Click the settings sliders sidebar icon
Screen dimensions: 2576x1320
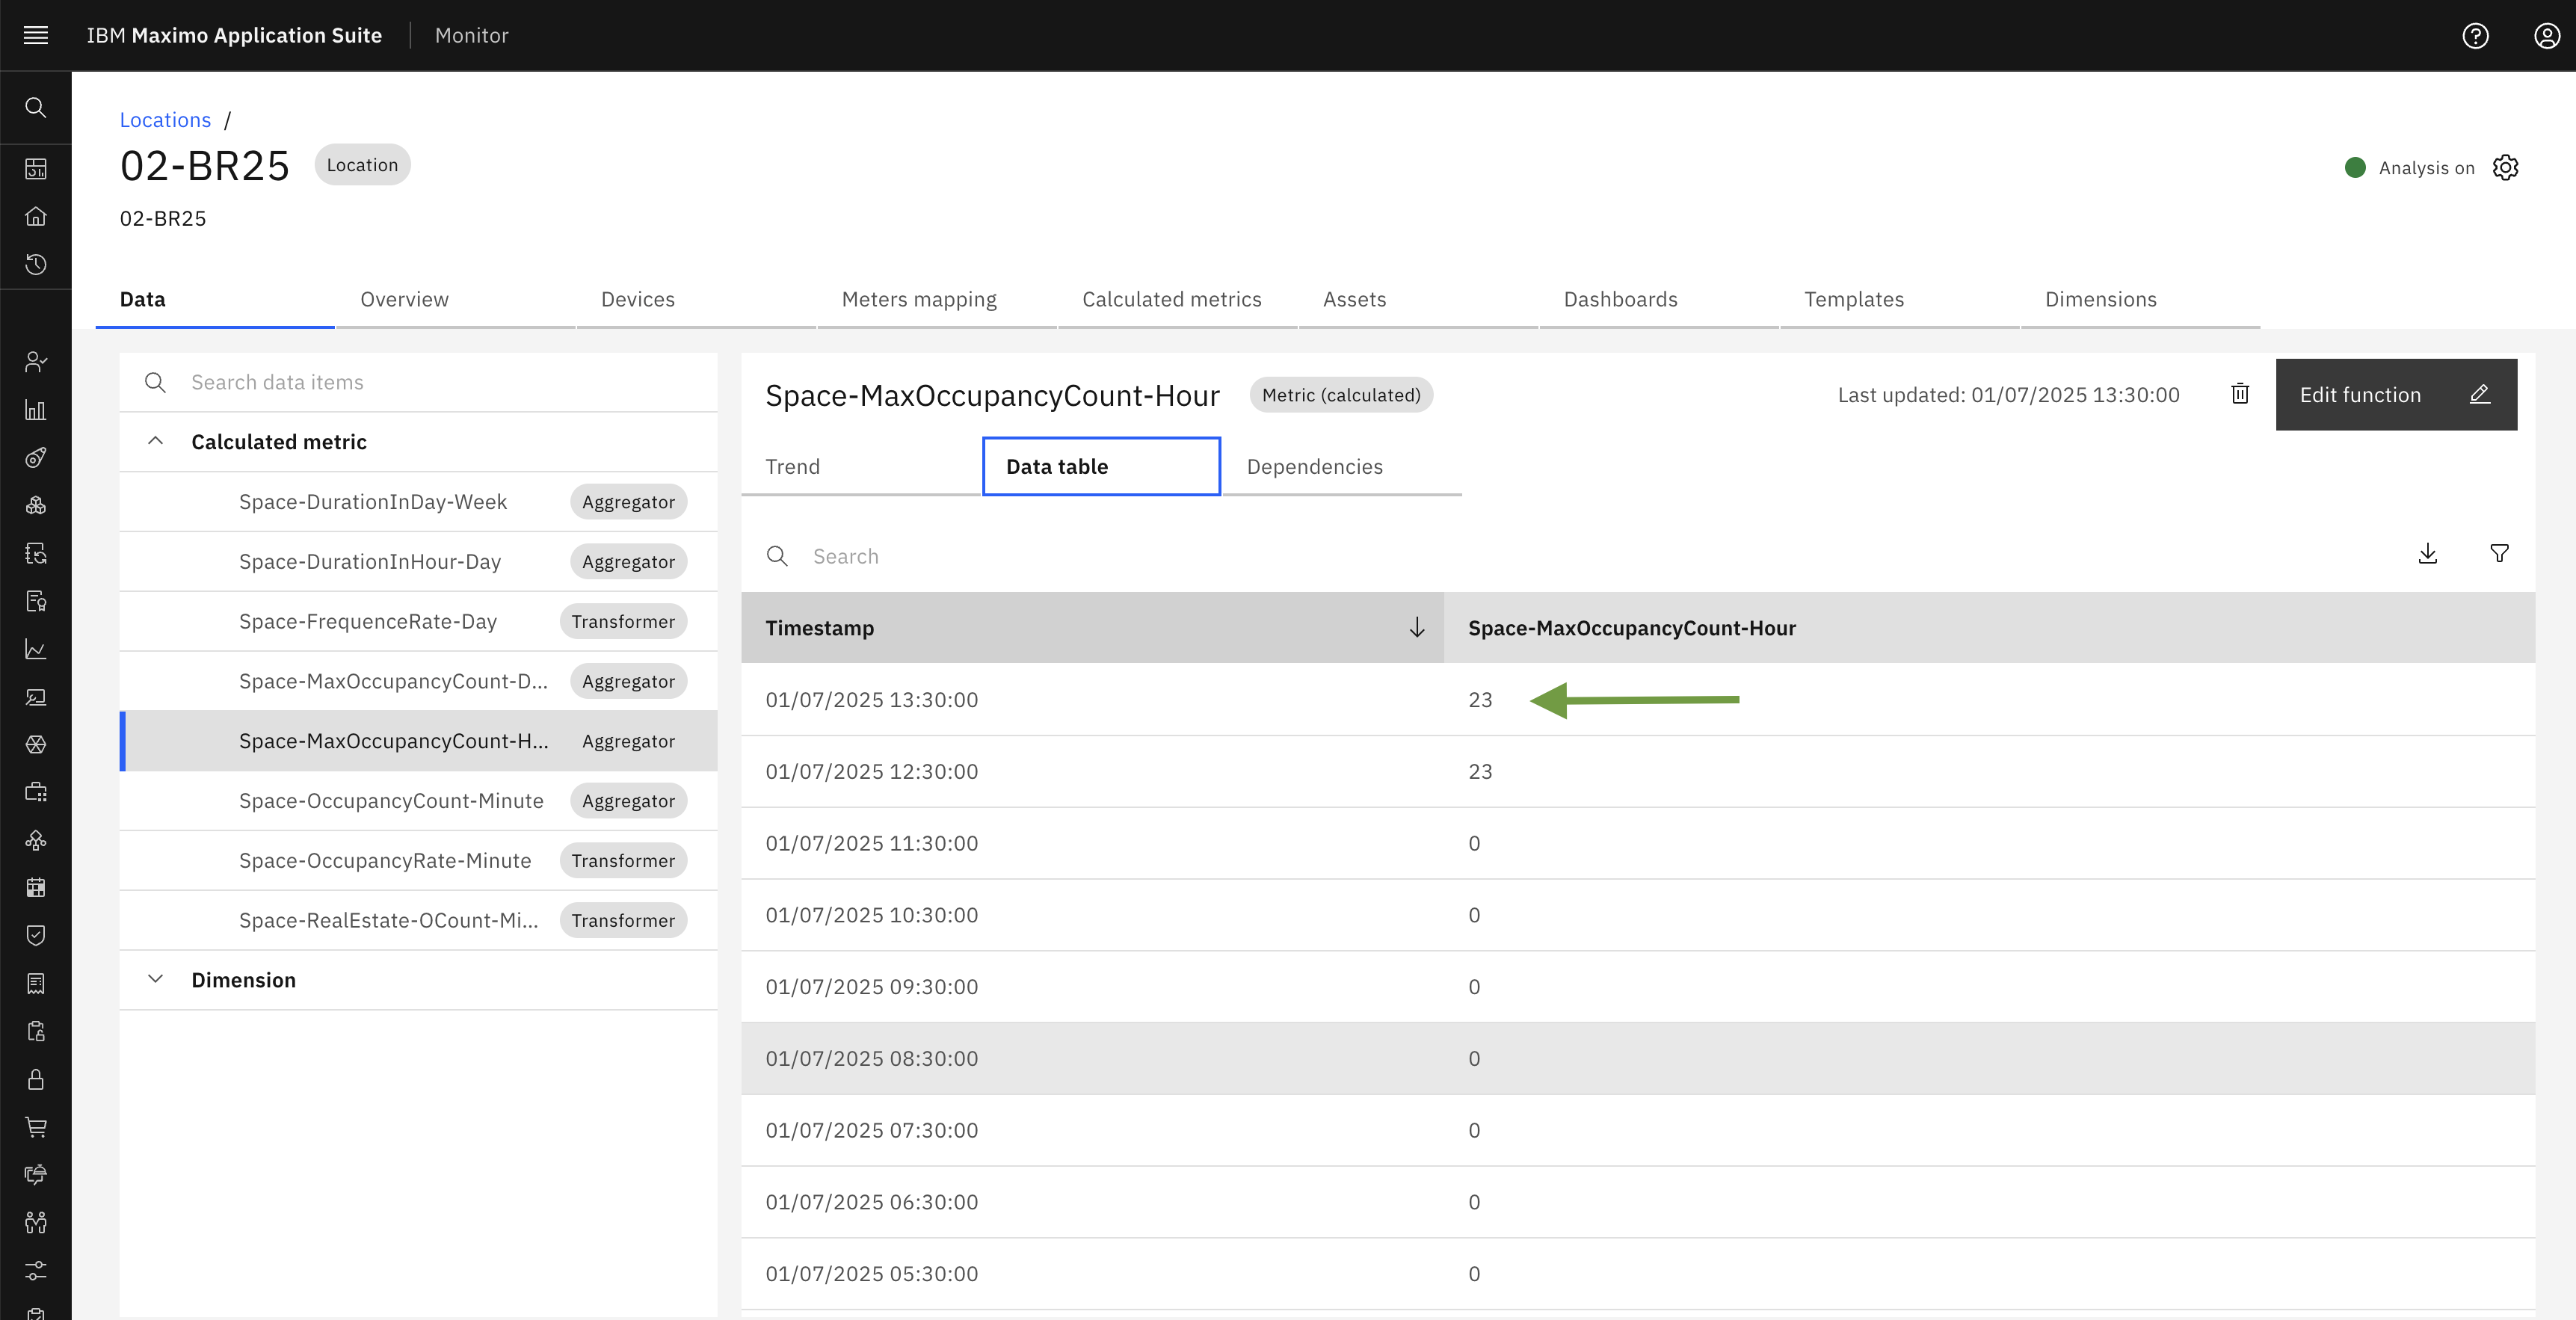pyautogui.click(x=36, y=1271)
